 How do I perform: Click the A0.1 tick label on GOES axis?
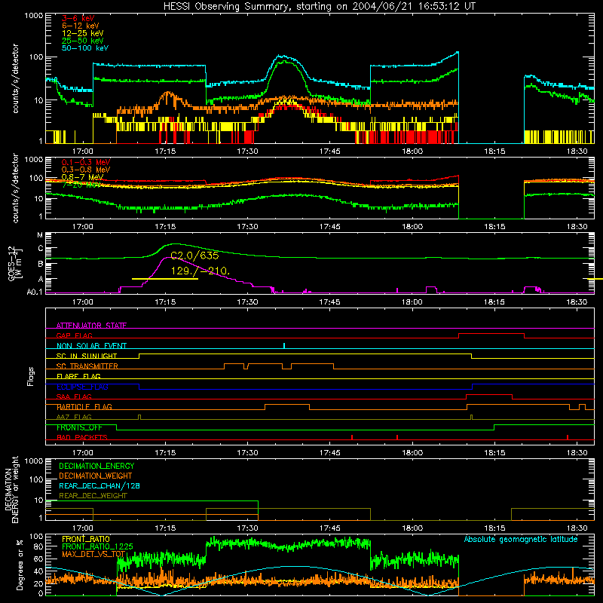pyautogui.click(x=35, y=292)
